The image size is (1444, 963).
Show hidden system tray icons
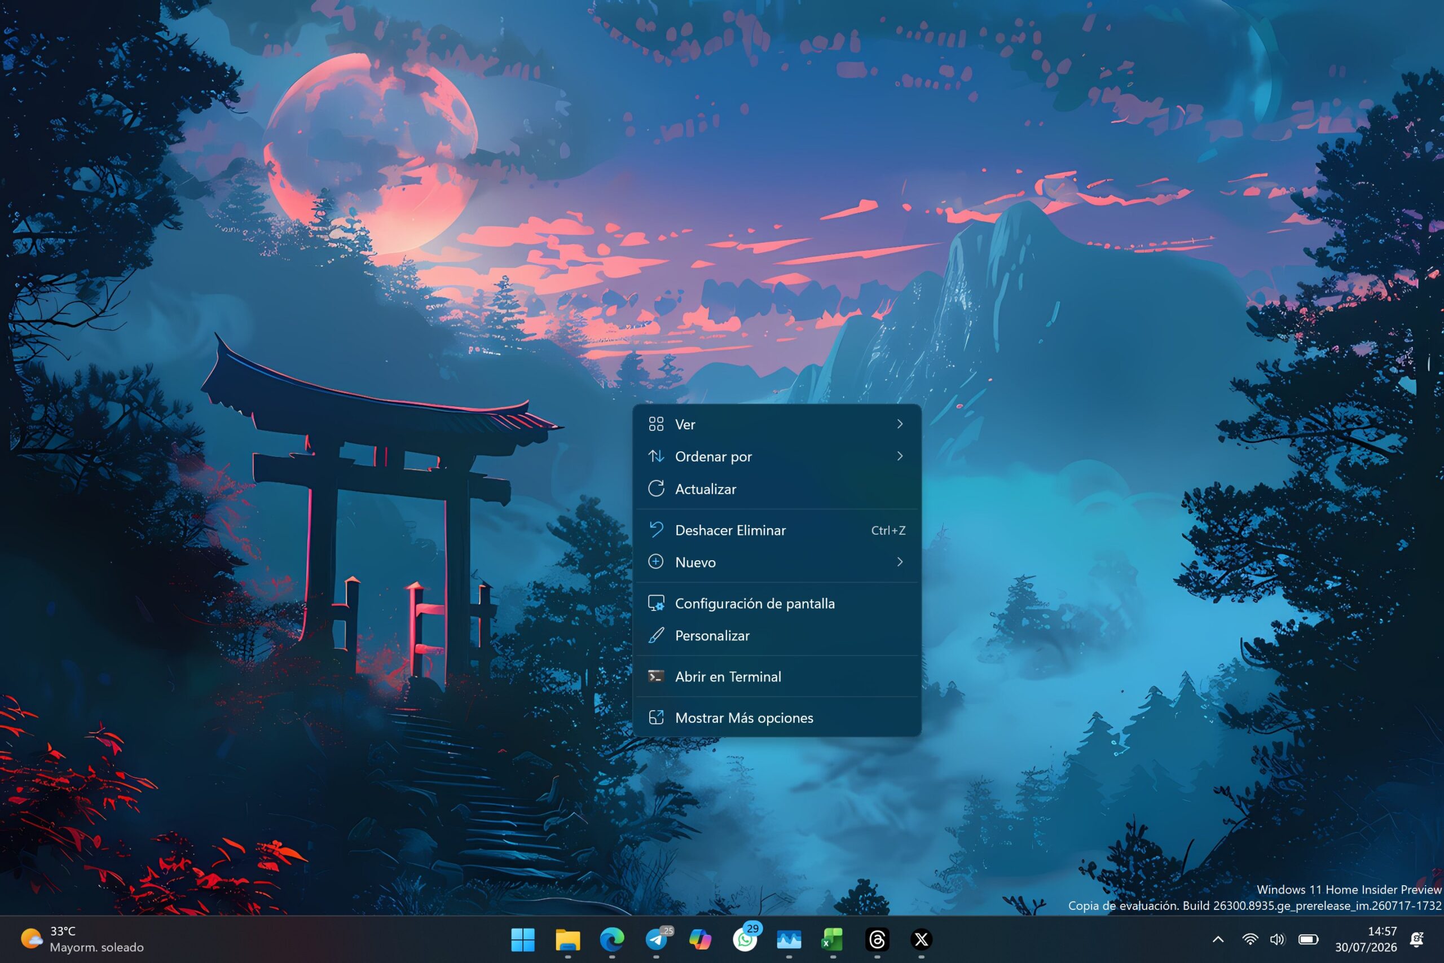(1218, 939)
